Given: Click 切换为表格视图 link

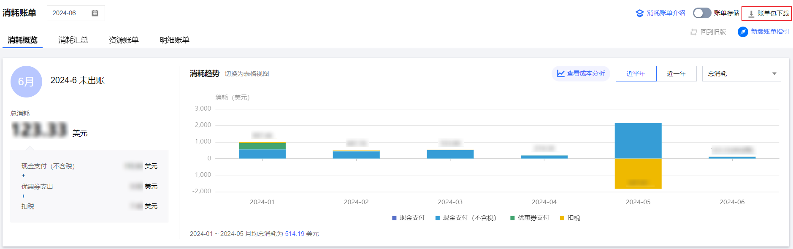Looking at the screenshot, I should pos(246,74).
